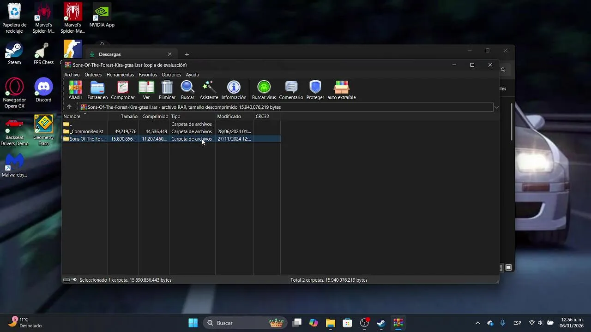Image resolution: width=591 pixels, height=332 pixels.
Task: Launch the Asistente wizard icon
Action: click(209, 90)
